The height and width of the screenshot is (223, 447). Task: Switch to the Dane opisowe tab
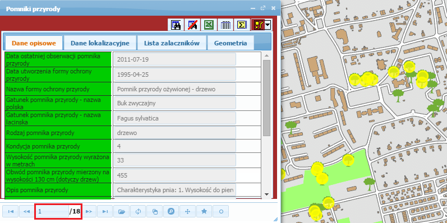click(34, 43)
